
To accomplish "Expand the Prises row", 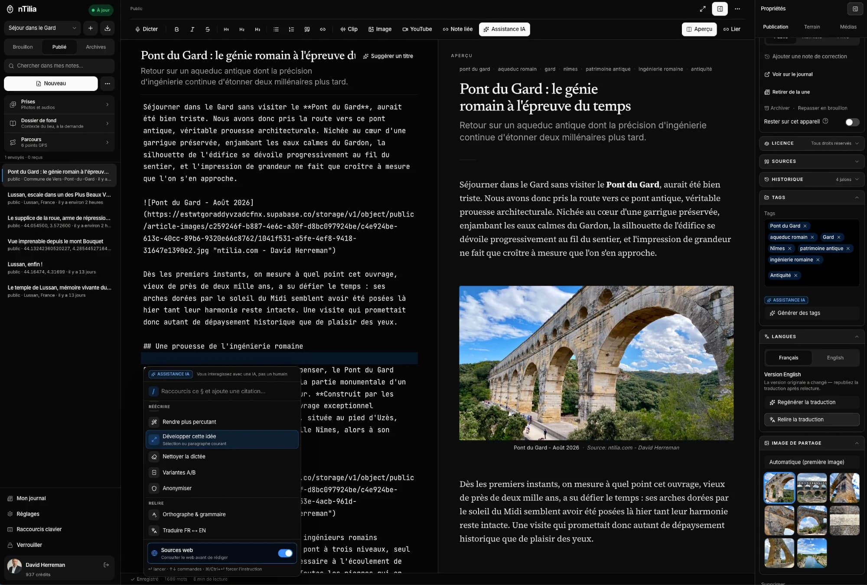I will click(59, 104).
